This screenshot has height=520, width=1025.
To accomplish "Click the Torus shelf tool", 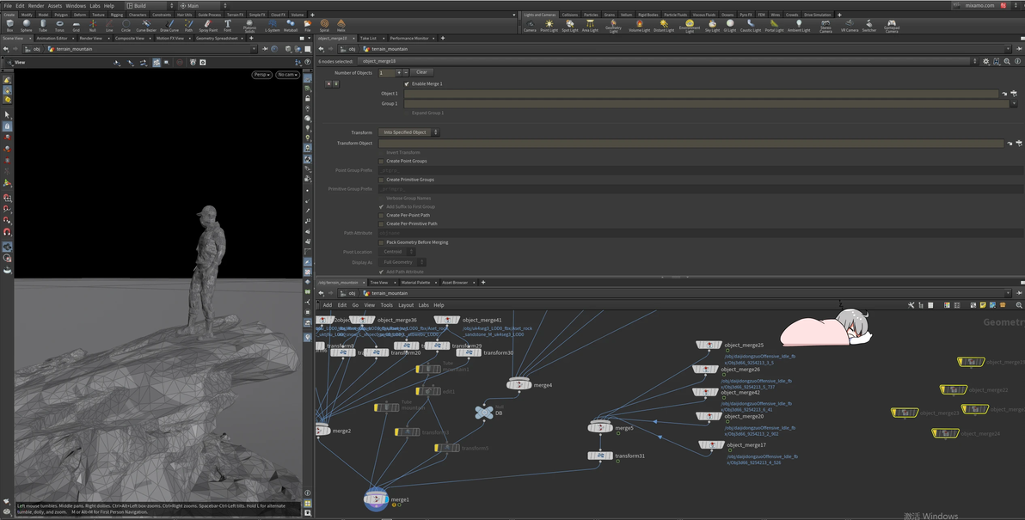I will click(x=59, y=25).
